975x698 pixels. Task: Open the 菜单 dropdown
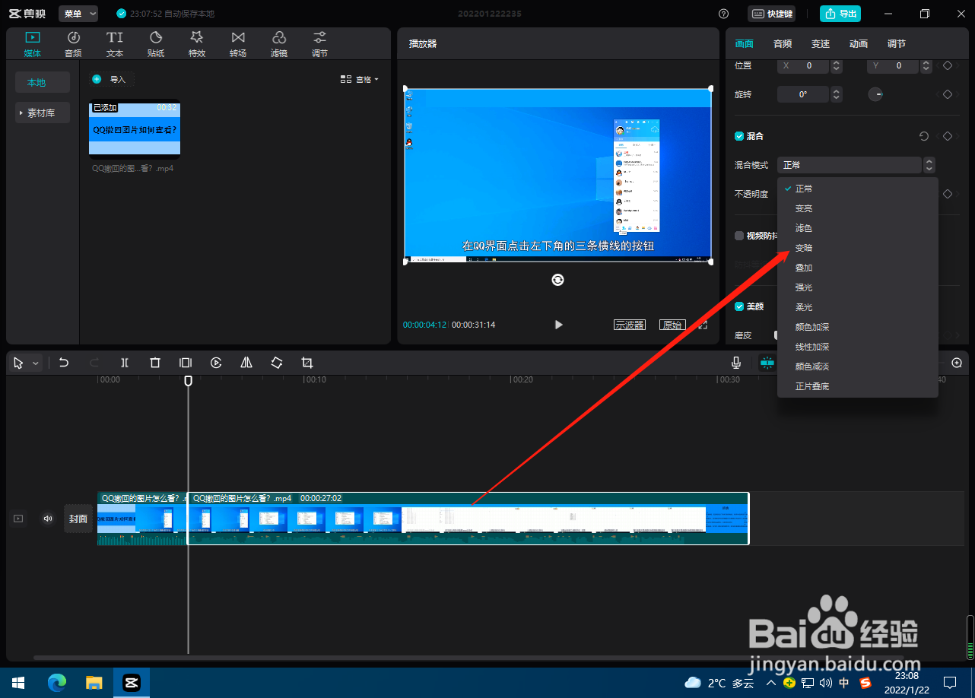pyautogui.click(x=79, y=14)
